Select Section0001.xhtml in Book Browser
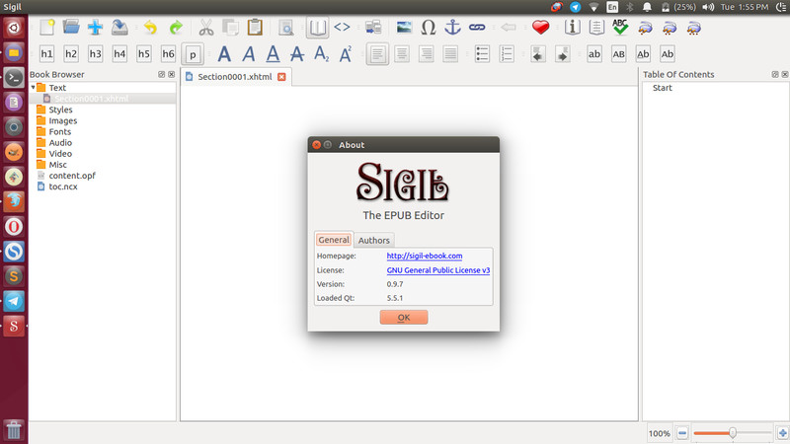Viewport: 790px width, 444px height. 91,99
